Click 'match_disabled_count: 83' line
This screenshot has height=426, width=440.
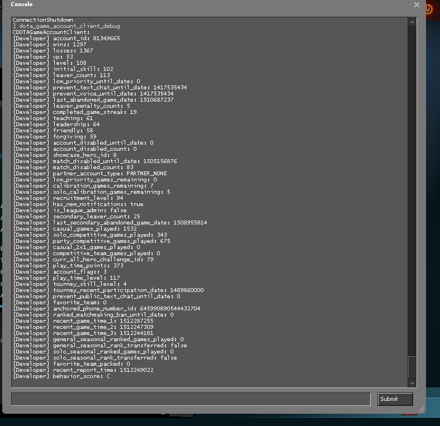[73, 167]
